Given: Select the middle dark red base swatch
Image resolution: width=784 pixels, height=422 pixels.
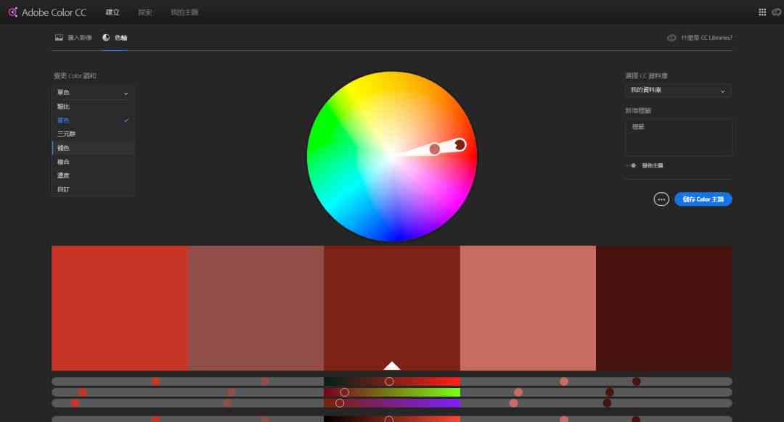Looking at the screenshot, I should tap(392, 308).
